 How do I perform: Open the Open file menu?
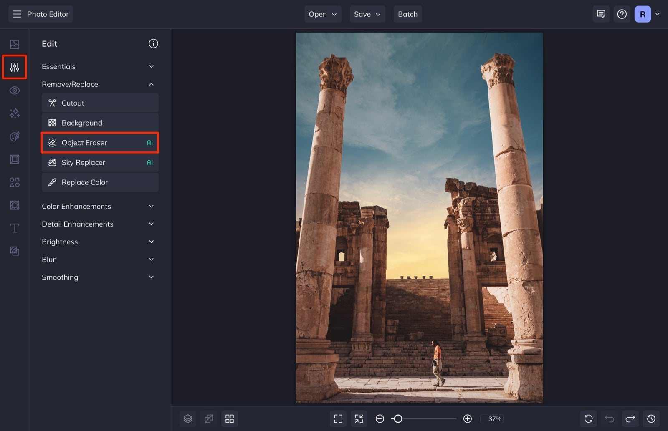322,14
